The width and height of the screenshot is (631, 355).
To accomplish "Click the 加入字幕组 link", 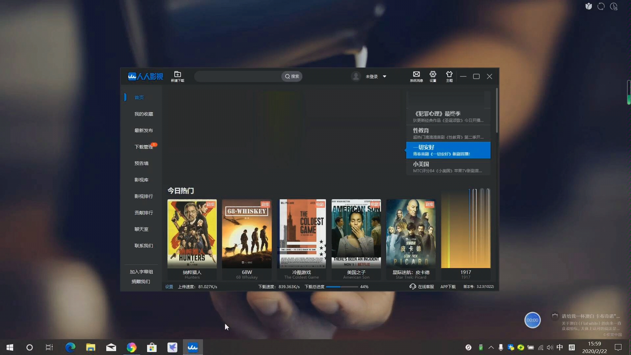I will click(141, 272).
